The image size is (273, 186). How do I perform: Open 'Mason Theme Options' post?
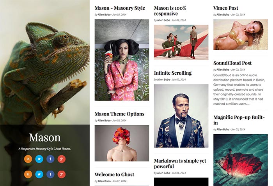119,114
